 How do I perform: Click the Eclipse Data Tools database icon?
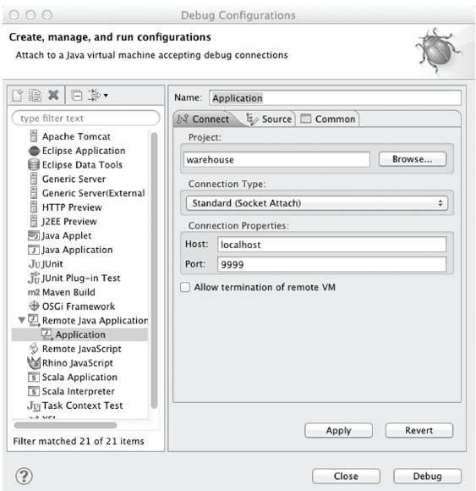click(34, 165)
